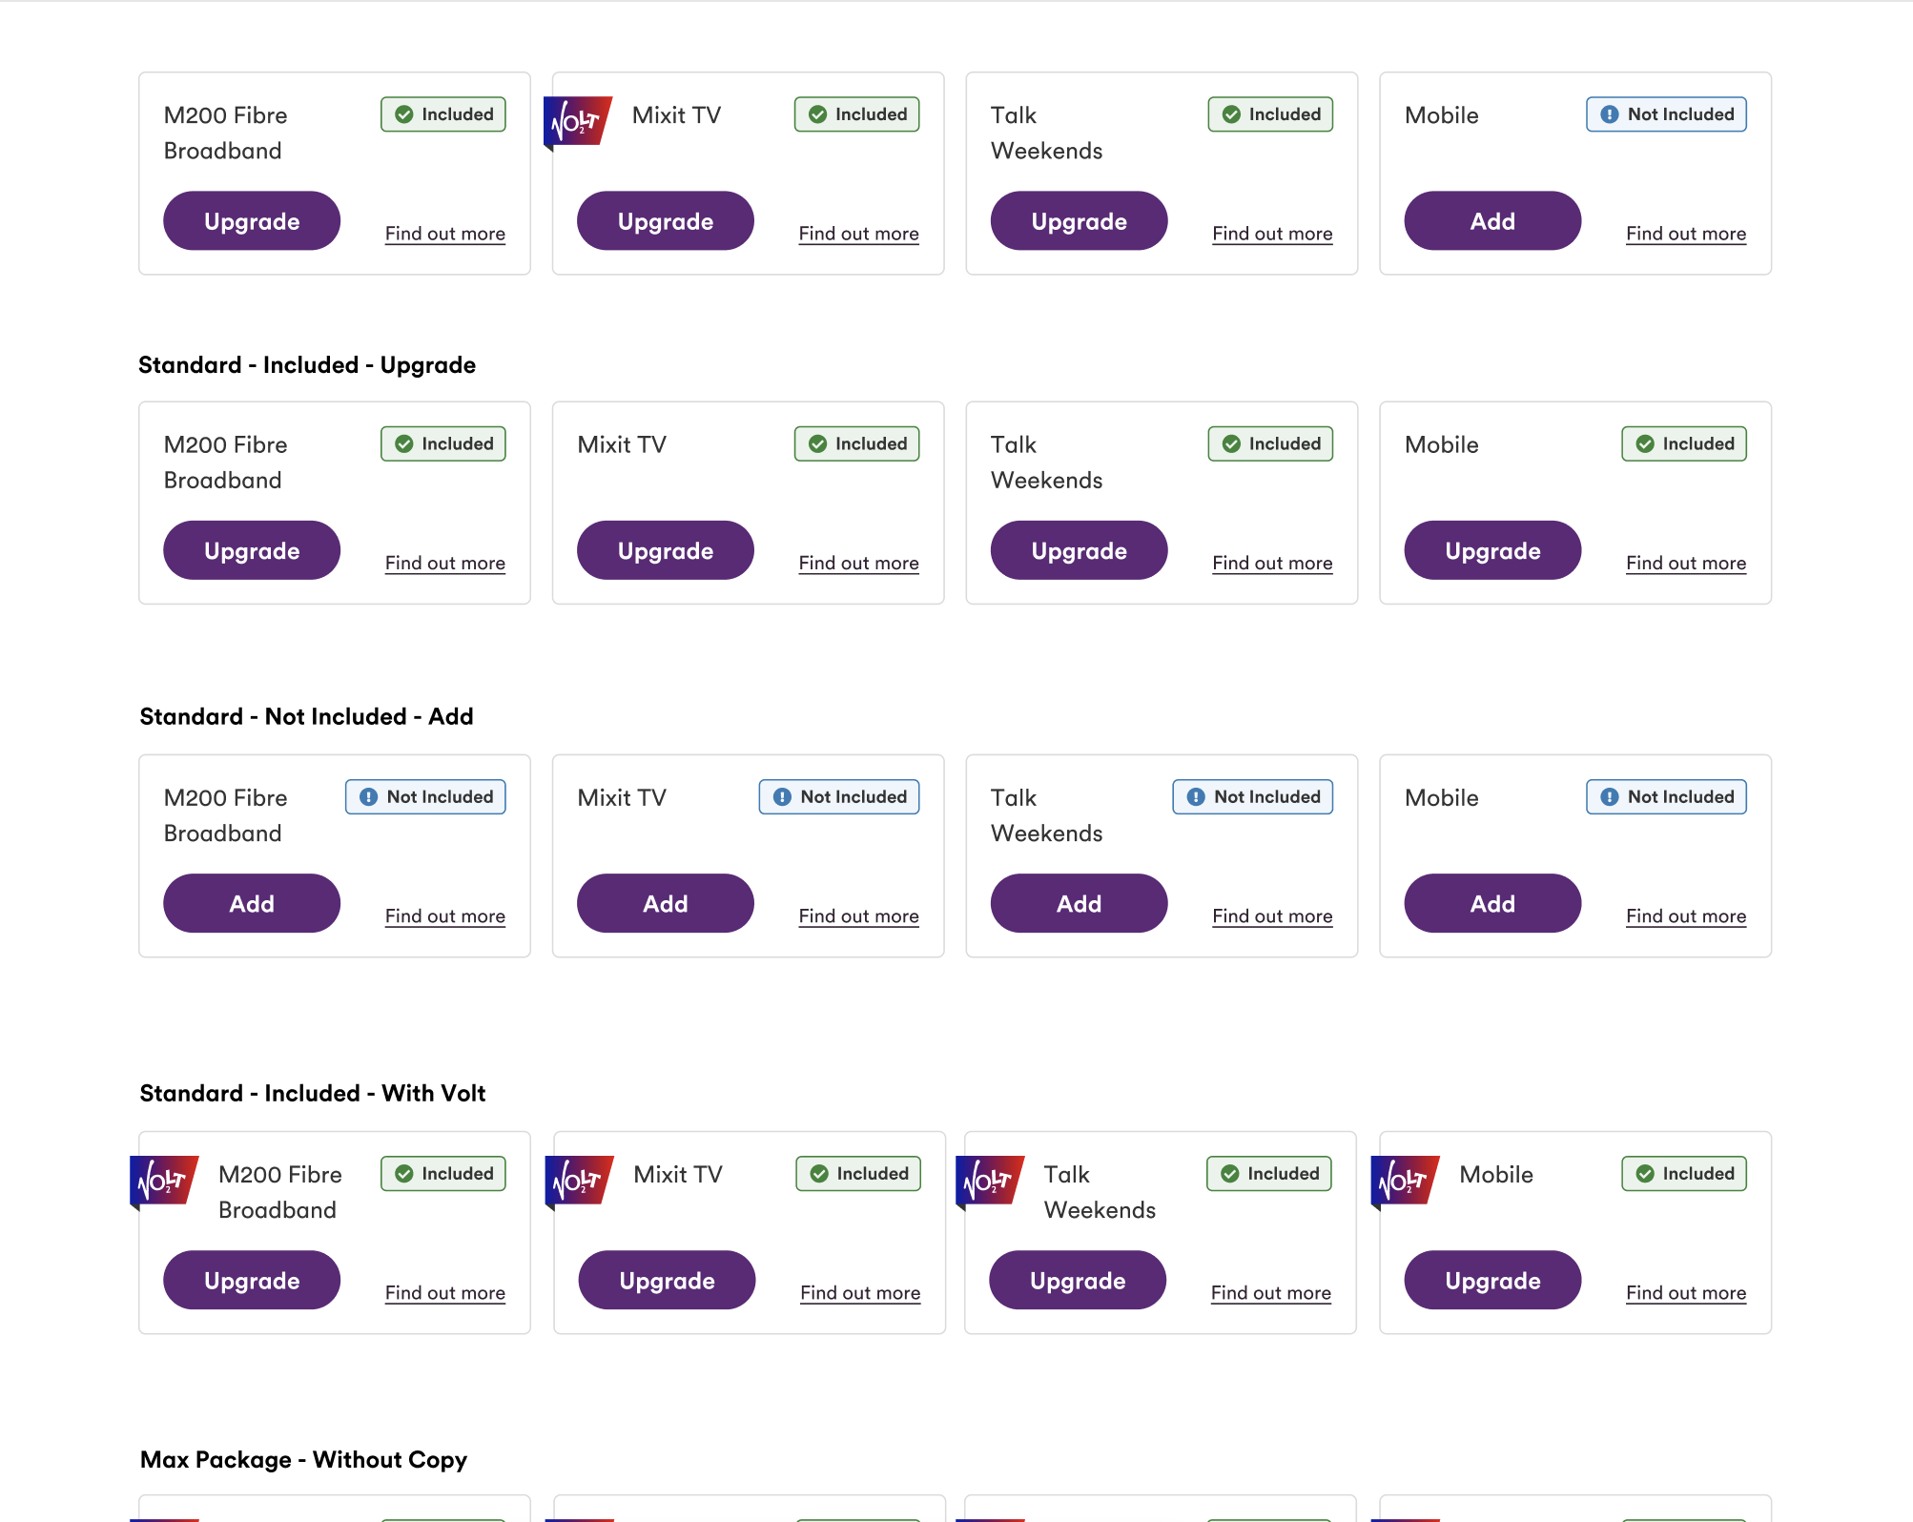Upgrade M200 Fibre Broadband in With Volt section

[x=252, y=1280]
